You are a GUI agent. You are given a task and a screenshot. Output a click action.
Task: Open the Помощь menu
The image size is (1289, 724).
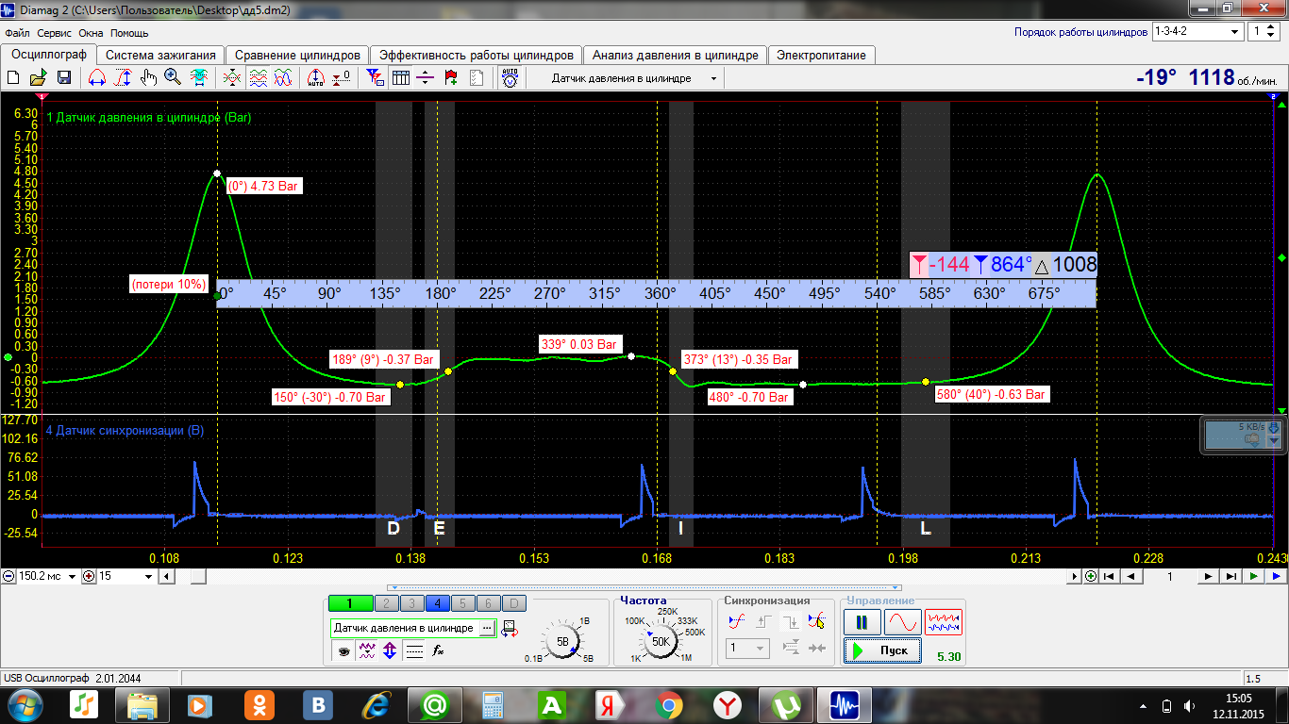[129, 33]
